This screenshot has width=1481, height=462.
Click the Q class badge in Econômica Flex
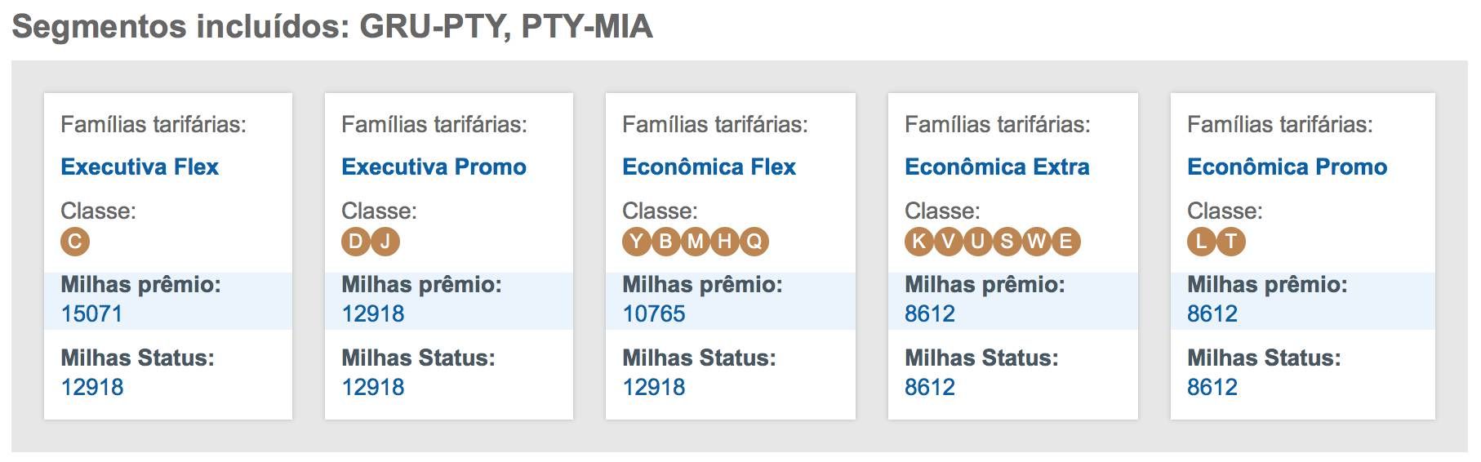click(754, 242)
